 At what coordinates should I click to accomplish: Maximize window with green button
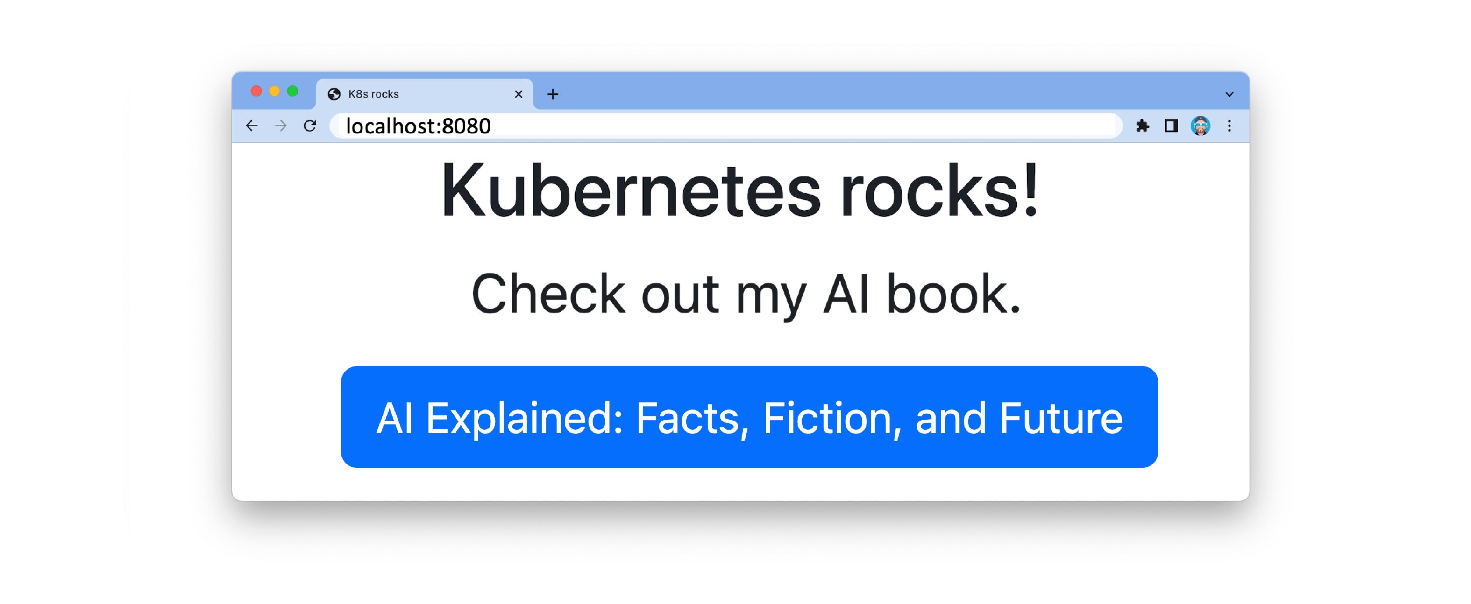[x=292, y=91]
